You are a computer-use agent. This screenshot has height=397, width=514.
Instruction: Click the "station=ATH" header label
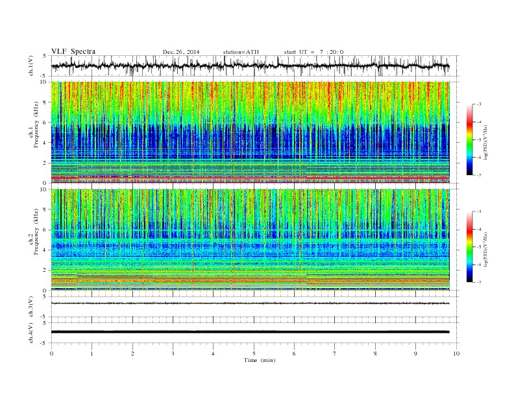coord(241,52)
